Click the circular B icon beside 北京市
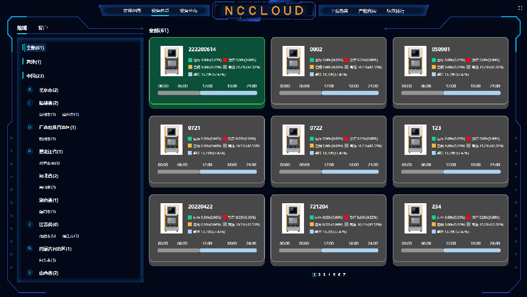 [30, 90]
